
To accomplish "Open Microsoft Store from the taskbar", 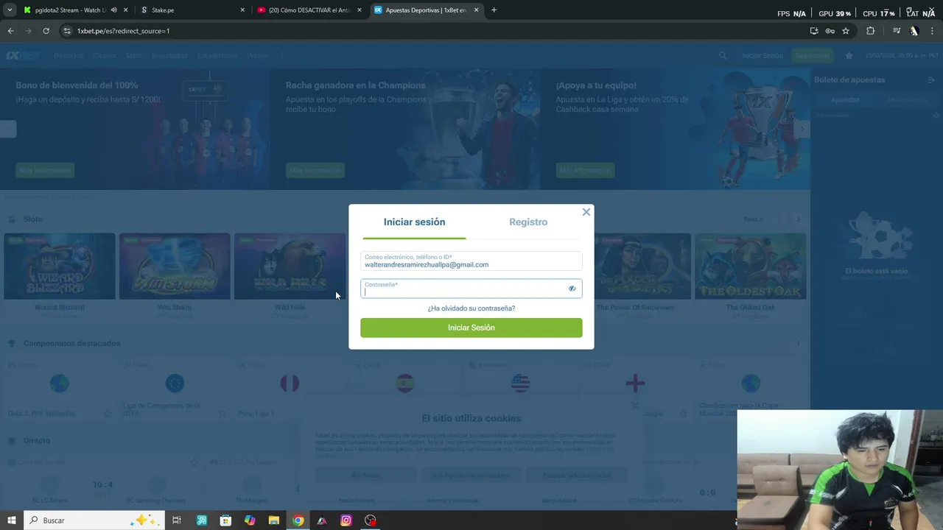I will point(225,520).
